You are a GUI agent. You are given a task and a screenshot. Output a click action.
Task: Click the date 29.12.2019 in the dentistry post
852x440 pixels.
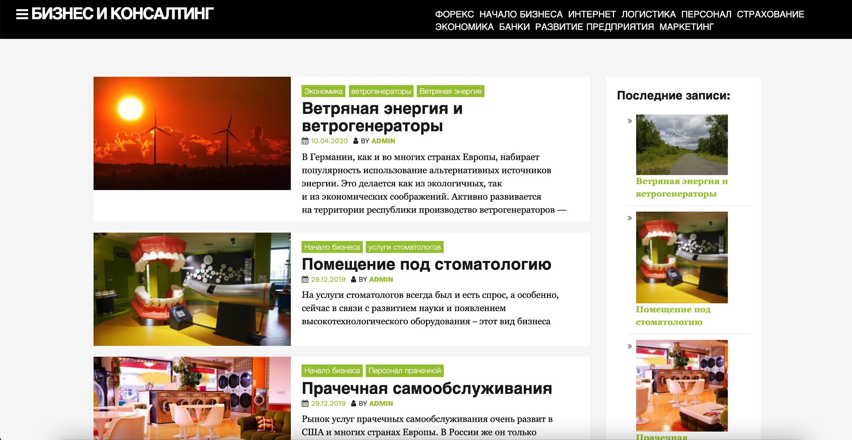328,279
